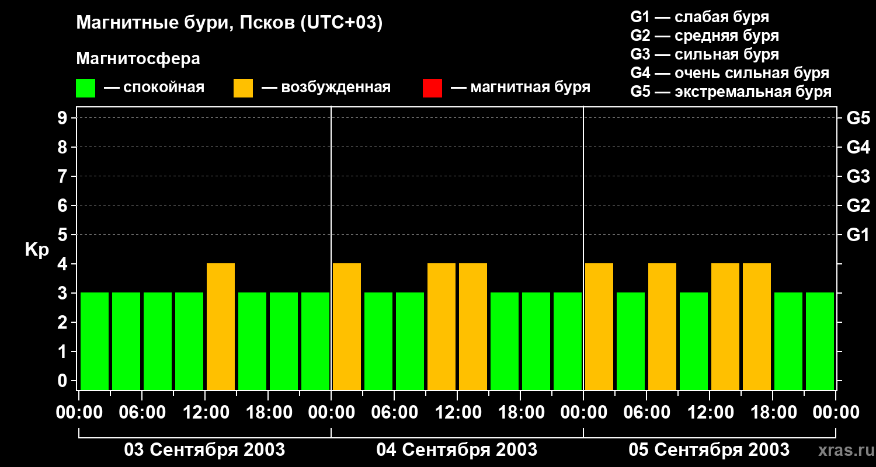Click '06:00' time label under 05 Сентября
The width and height of the screenshot is (876, 467).
(646, 413)
